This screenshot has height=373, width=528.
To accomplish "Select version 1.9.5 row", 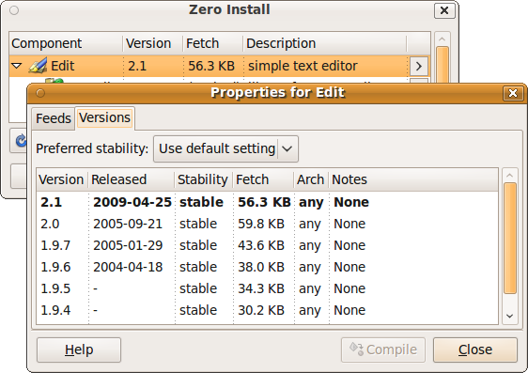I will [x=267, y=288].
